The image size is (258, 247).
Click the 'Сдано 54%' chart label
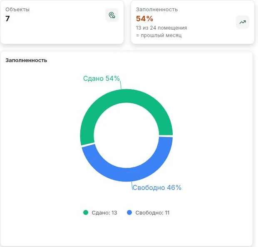(102, 78)
